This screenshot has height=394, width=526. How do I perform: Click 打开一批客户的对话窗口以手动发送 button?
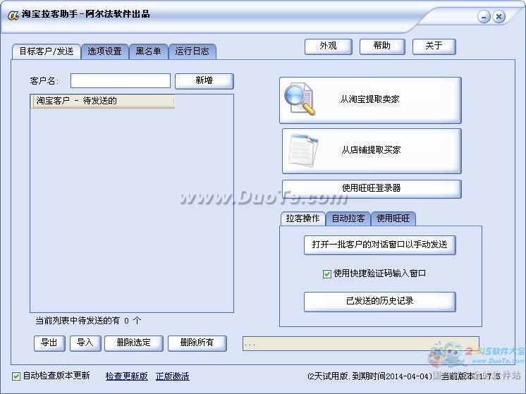tap(379, 245)
